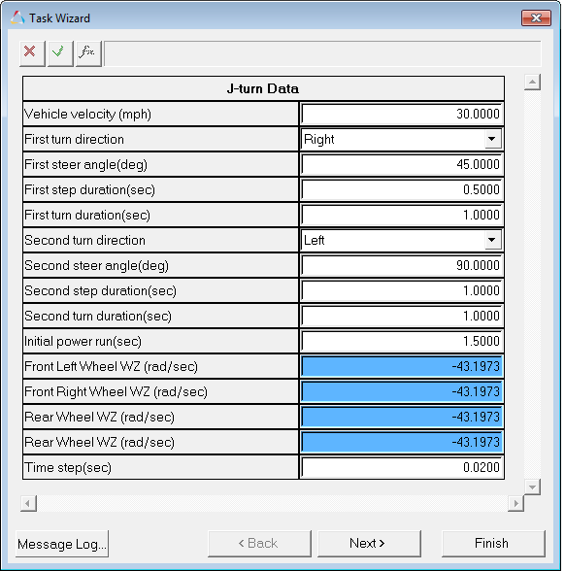
Task: Select the Initial power run field
Action: point(402,341)
